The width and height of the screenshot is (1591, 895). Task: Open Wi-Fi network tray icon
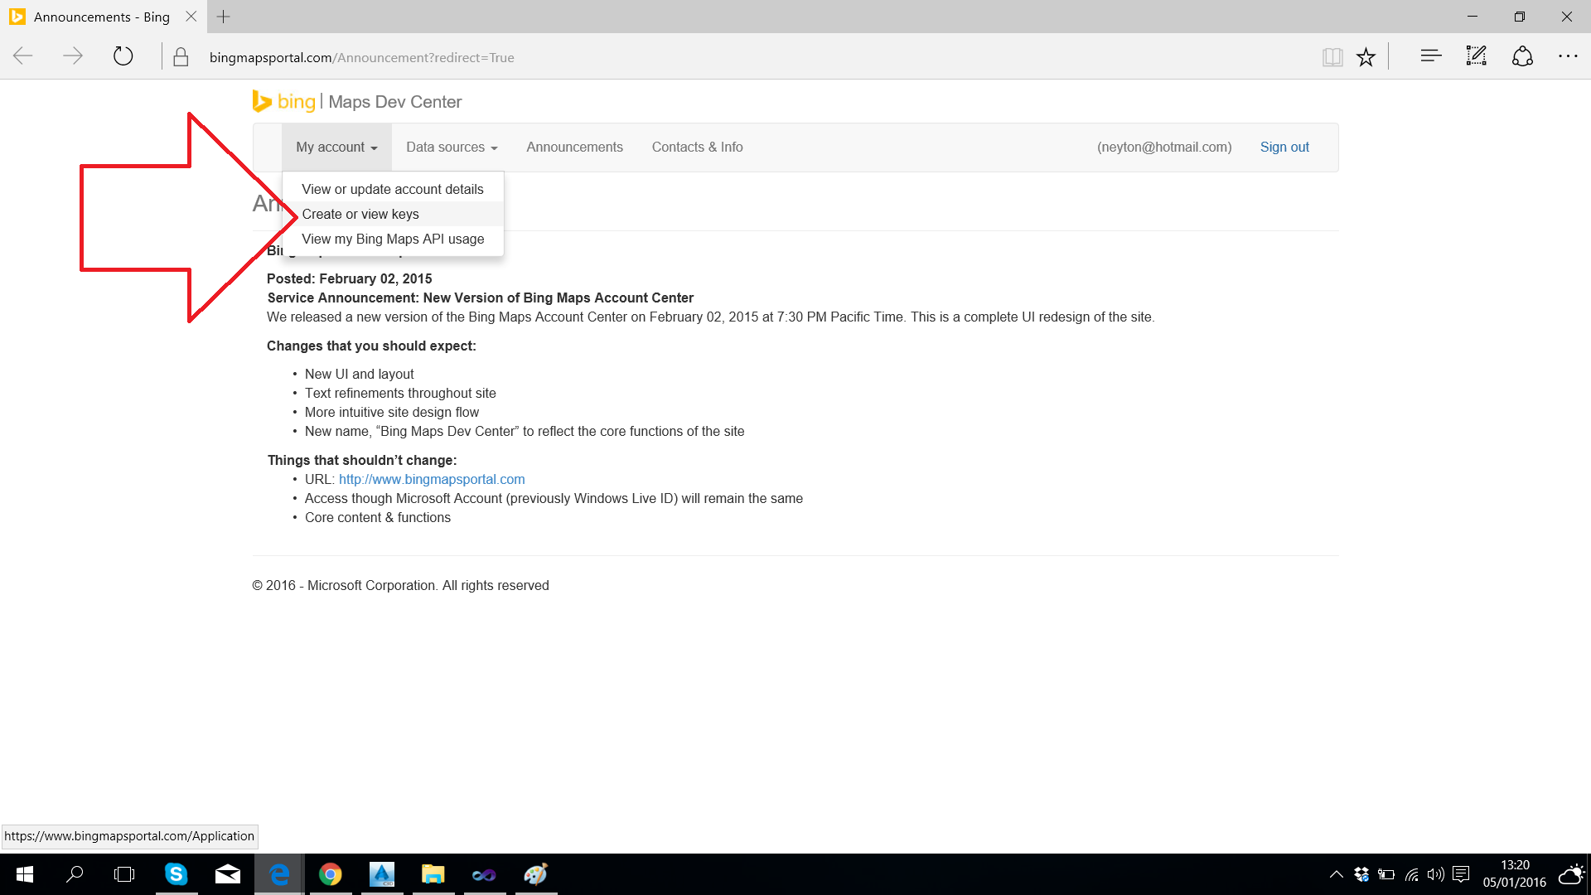1412,874
